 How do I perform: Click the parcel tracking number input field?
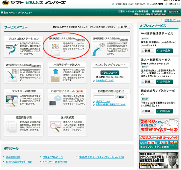click(104, 97)
